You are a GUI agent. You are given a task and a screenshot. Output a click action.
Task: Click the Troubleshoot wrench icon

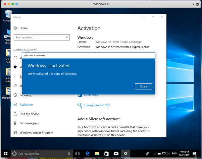tap(15, 86)
